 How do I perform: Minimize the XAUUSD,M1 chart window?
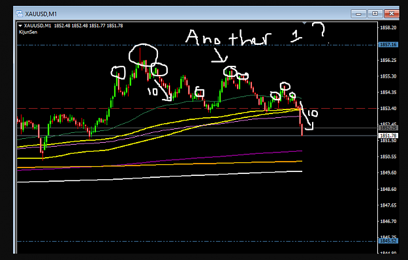click(x=358, y=14)
